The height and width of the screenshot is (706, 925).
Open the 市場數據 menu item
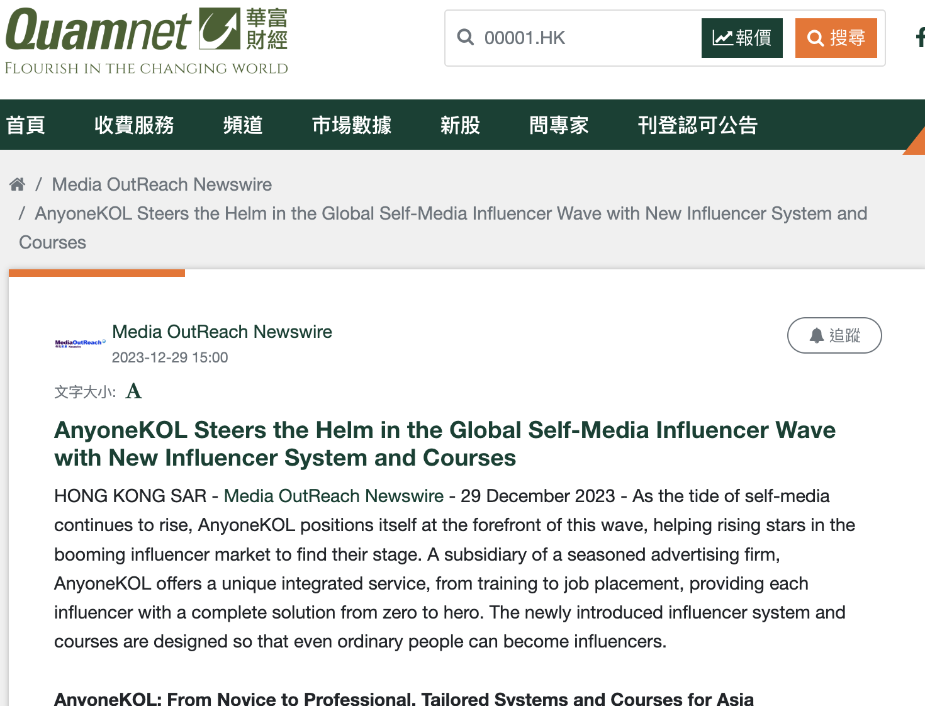click(352, 125)
